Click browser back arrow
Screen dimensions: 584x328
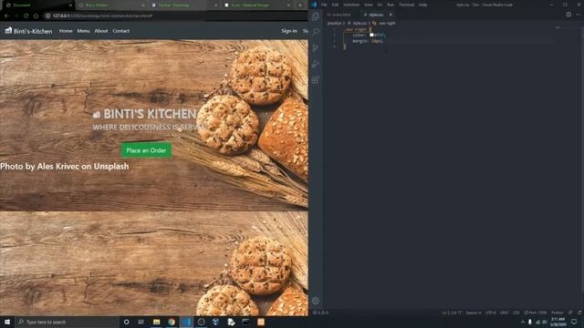[6, 16]
